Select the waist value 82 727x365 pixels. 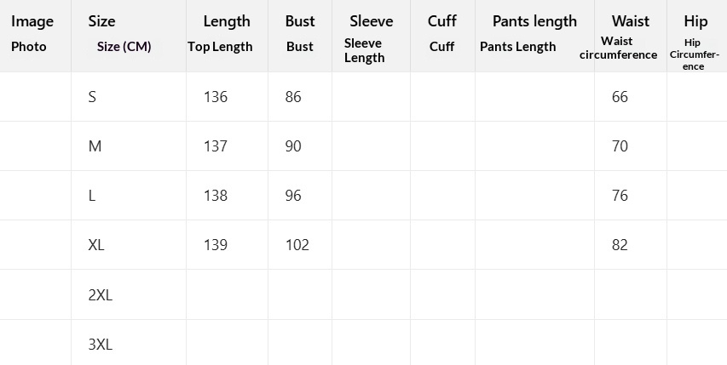point(620,245)
